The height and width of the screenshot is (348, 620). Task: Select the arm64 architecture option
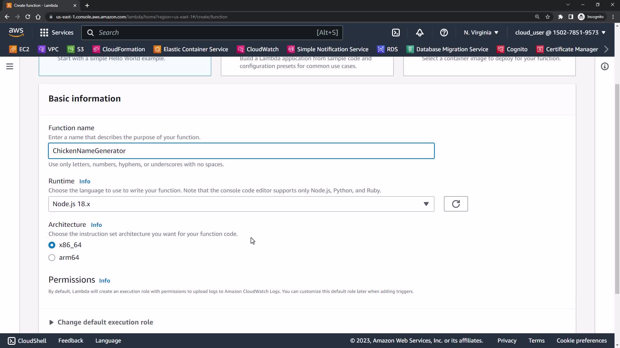point(52,257)
